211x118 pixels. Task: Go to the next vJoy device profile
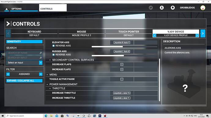pyautogui.click(x=197, y=36)
